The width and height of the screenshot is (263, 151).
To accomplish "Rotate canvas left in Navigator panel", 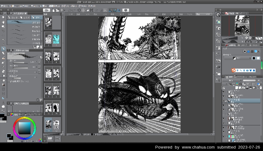I will click(246, 41).
